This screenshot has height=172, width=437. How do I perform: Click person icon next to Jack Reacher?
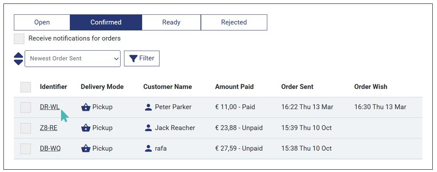click(x=148, y=128)
